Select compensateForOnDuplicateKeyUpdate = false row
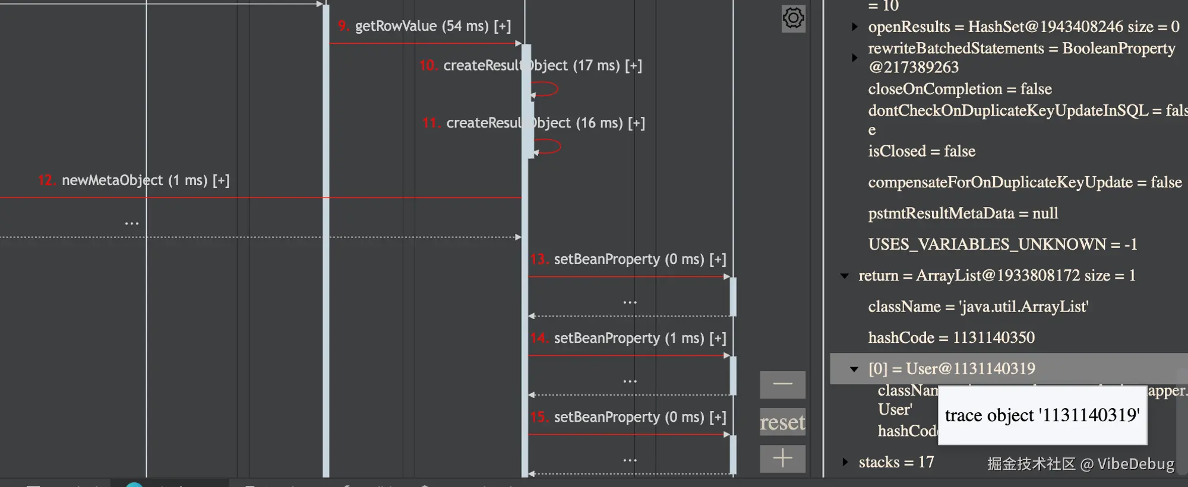This screenshot has width=1188, height=487. coord(1025,182)
